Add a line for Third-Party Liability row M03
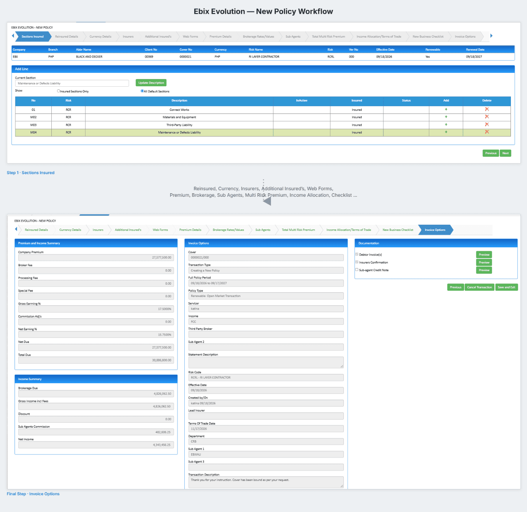 coord(446,125)
